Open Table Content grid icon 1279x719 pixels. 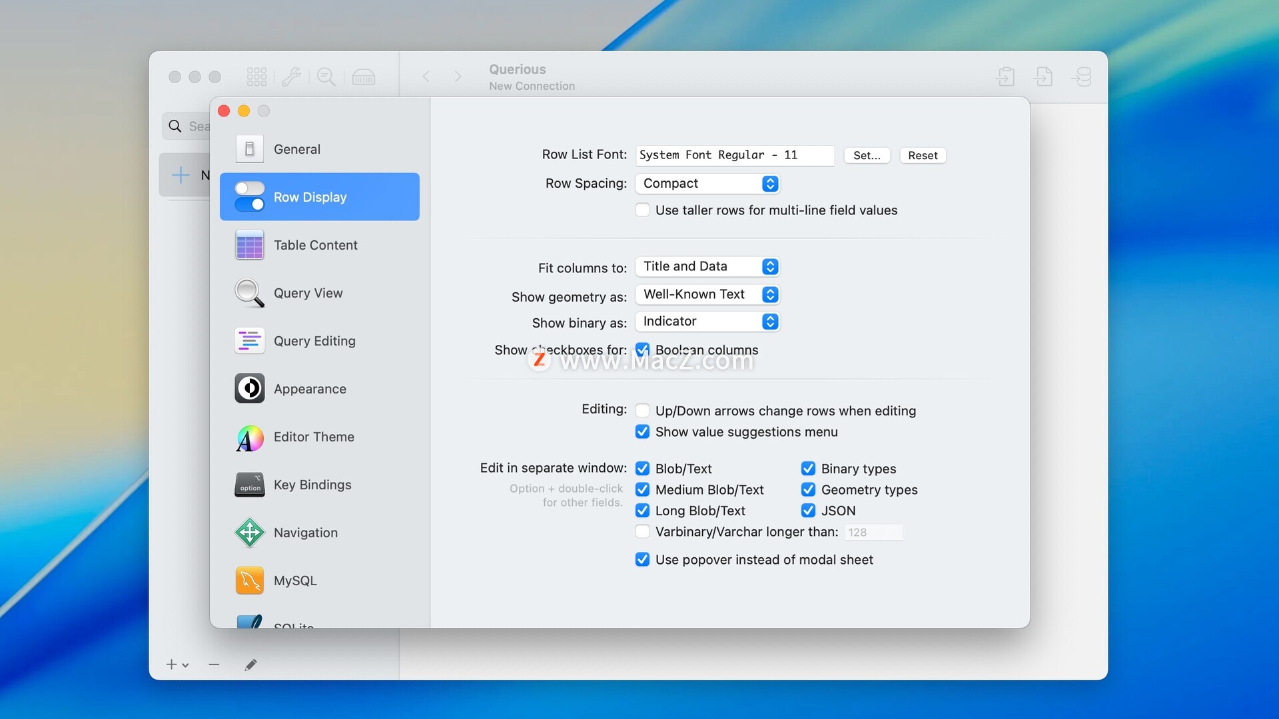tap(249, 245)
